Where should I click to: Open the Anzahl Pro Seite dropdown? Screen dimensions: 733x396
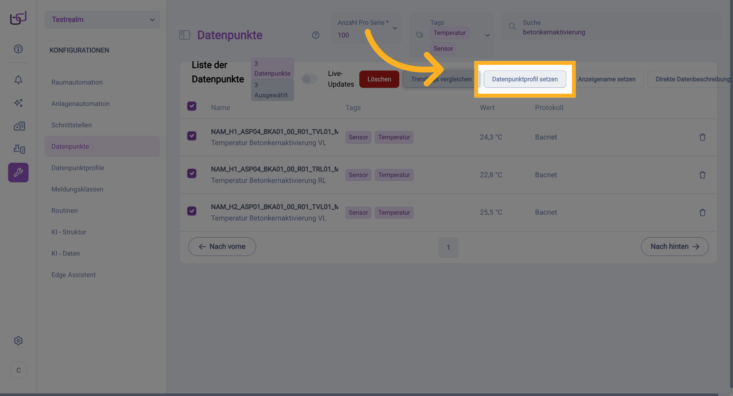[x=366, y=29]
